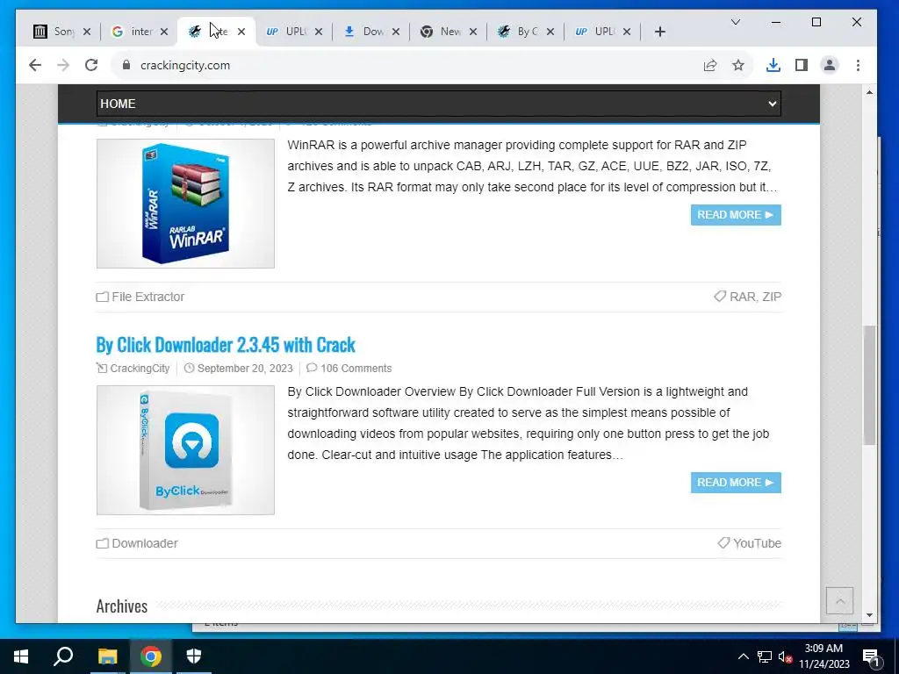Expand the HOME navigation dropdown
This screenshot has width=899, height=674.
pos(439,104)
